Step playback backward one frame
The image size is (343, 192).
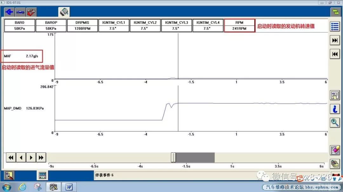(x=21, y=157)
